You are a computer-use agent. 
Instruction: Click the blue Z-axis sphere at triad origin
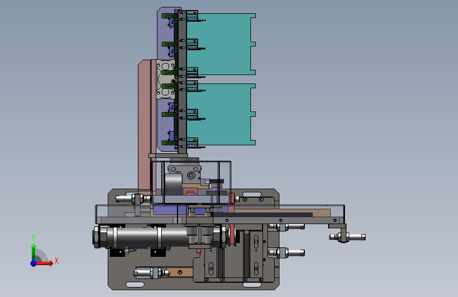pos(33,263)
